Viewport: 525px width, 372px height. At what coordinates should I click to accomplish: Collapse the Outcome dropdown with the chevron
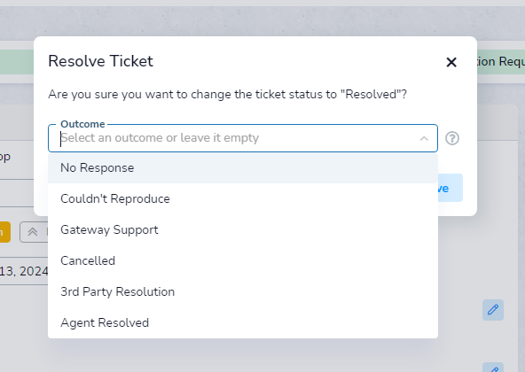point(424,138)
